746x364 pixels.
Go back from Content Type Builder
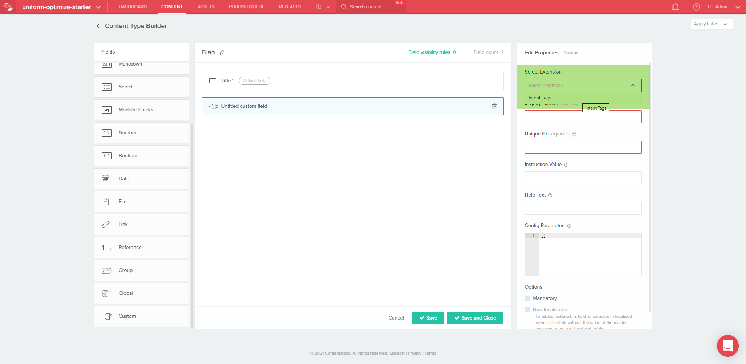98,26
